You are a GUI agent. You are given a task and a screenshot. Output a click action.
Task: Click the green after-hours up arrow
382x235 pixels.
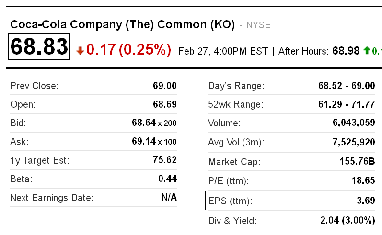pos(367,50)
